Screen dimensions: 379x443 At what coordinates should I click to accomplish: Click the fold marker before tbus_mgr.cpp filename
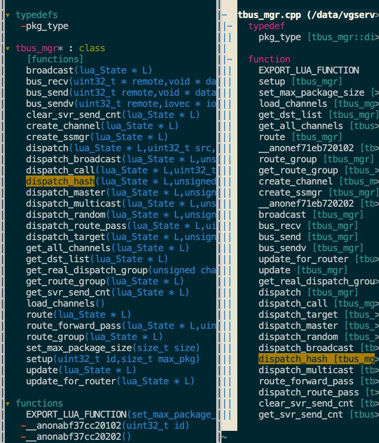click(x=225, y=15)
